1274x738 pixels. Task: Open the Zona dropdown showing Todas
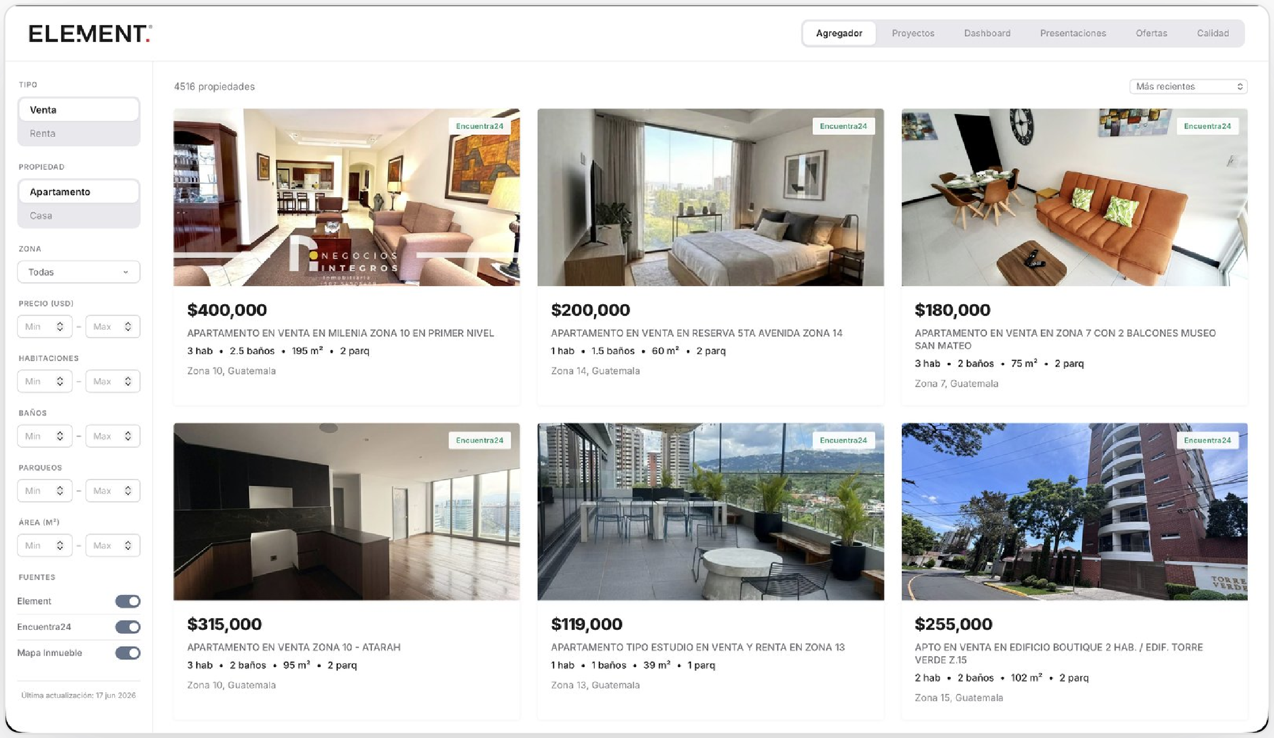[79, 272]
